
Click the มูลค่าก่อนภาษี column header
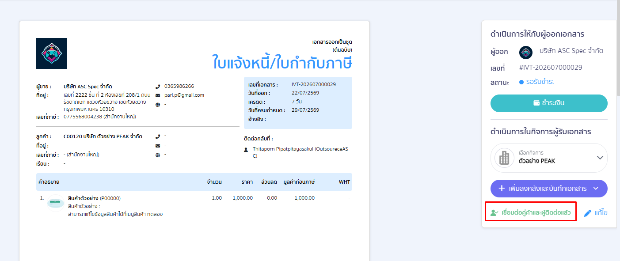[299, 182]
